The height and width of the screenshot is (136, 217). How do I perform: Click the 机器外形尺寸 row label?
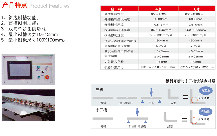(x=114, y=67)
